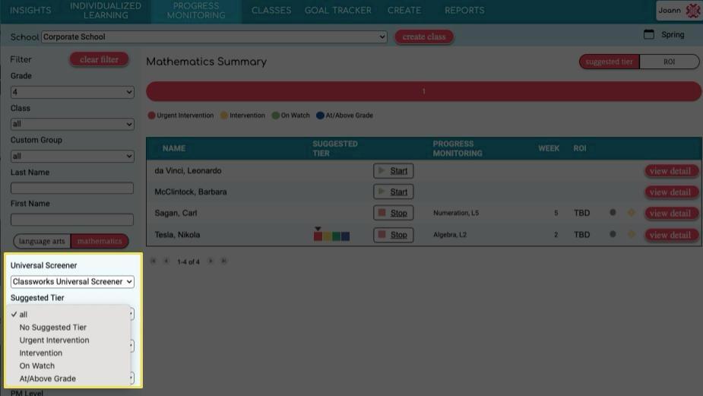This screenshot has height=396, width=703.
Task: Expand the Universal Screener dropdown
Action: click(72, 282)
